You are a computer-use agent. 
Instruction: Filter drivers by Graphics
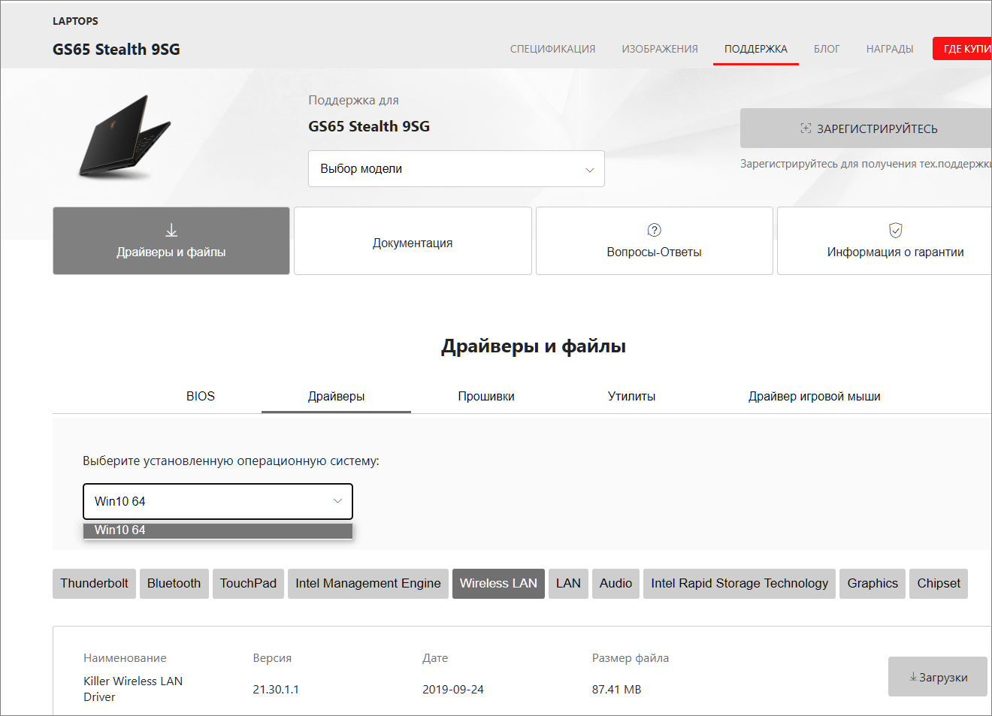pos(873,584)
